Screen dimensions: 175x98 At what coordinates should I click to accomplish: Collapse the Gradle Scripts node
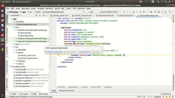[9, 66]
